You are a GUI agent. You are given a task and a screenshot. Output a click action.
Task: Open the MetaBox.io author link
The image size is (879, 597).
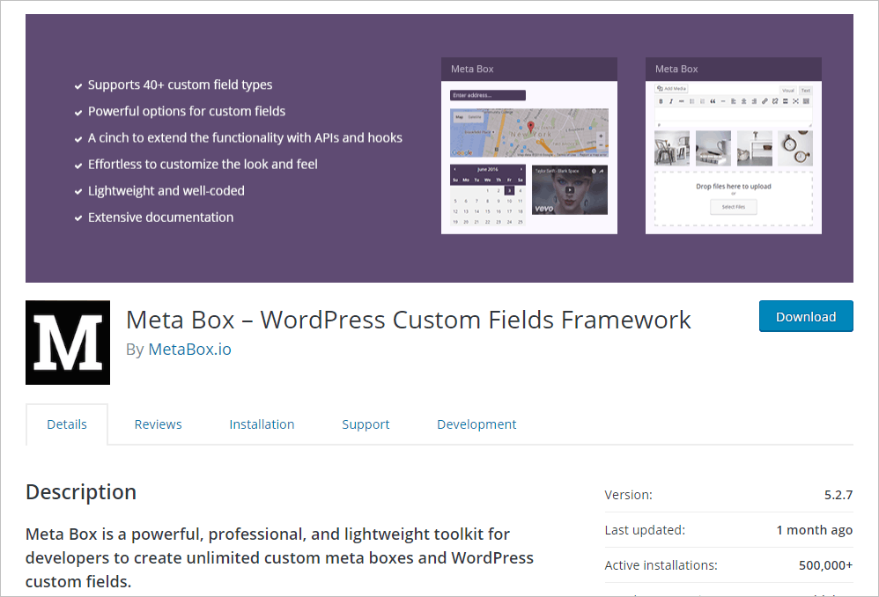189,350
